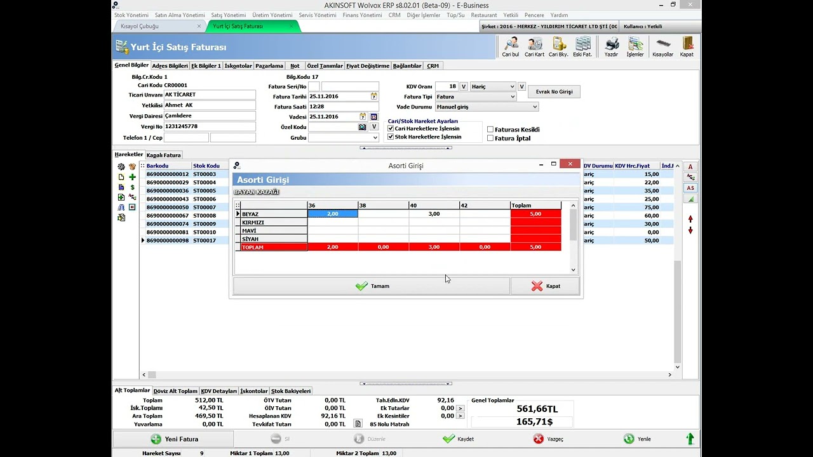Screen dimensions: 813x457
Task: Select the BEYAZ size 36 cell
Action: point(333,214)
